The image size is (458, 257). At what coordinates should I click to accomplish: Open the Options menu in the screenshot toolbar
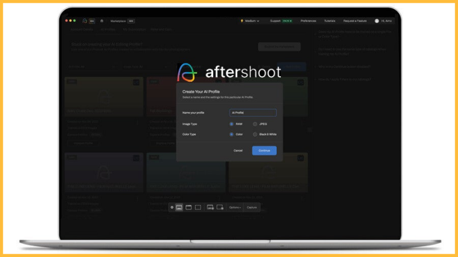235,207
